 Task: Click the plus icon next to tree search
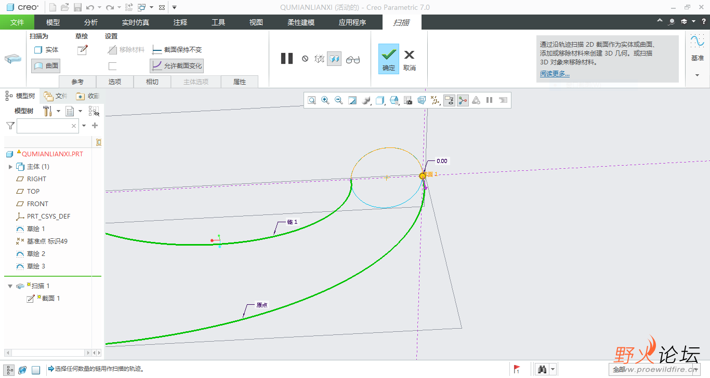[x=95, y=126]
